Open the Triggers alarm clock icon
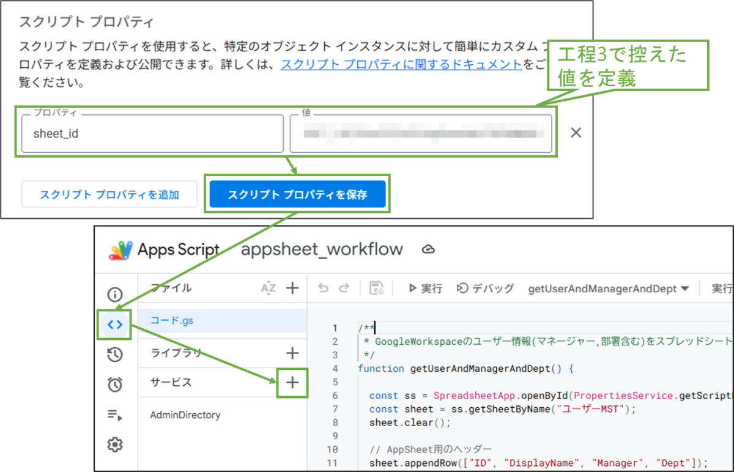The height and width of the screenshot is (472, 734). [x=115, y=385]
